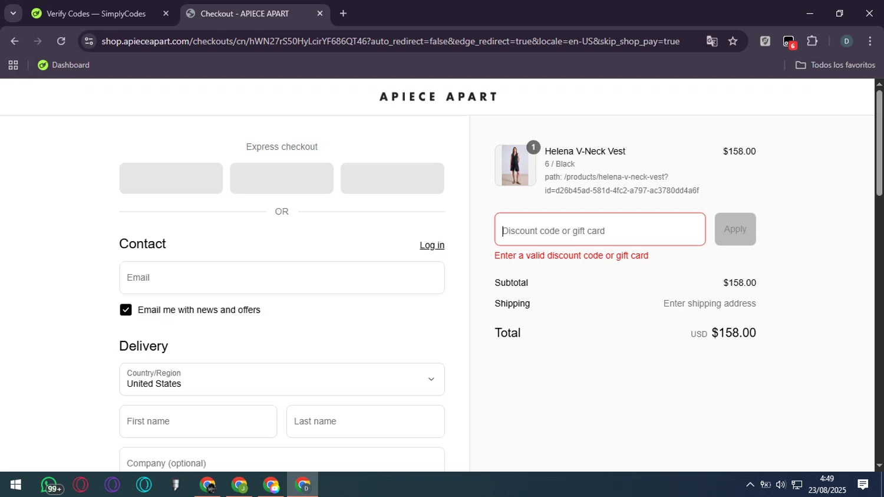Open the Chrome J profile taskbar icon
This screenshot has height=497, width=884.
pyautogui.click(x=239, y=485)
